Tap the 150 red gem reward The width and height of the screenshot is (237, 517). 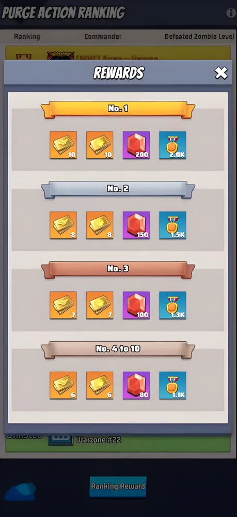pyautogui.click(x=136, y=225)
